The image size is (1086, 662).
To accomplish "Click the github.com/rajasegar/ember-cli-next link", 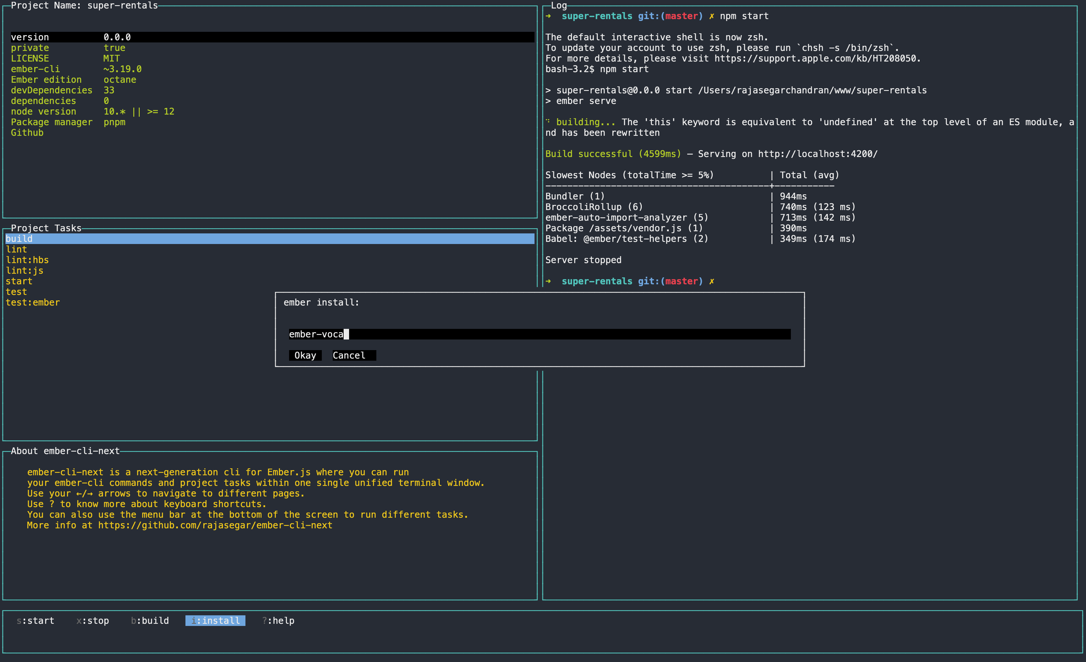I will point(215,525).
